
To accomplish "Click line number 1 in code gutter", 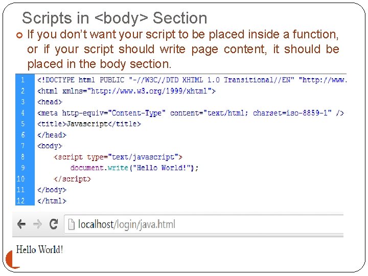I will [x=23, y=80].
